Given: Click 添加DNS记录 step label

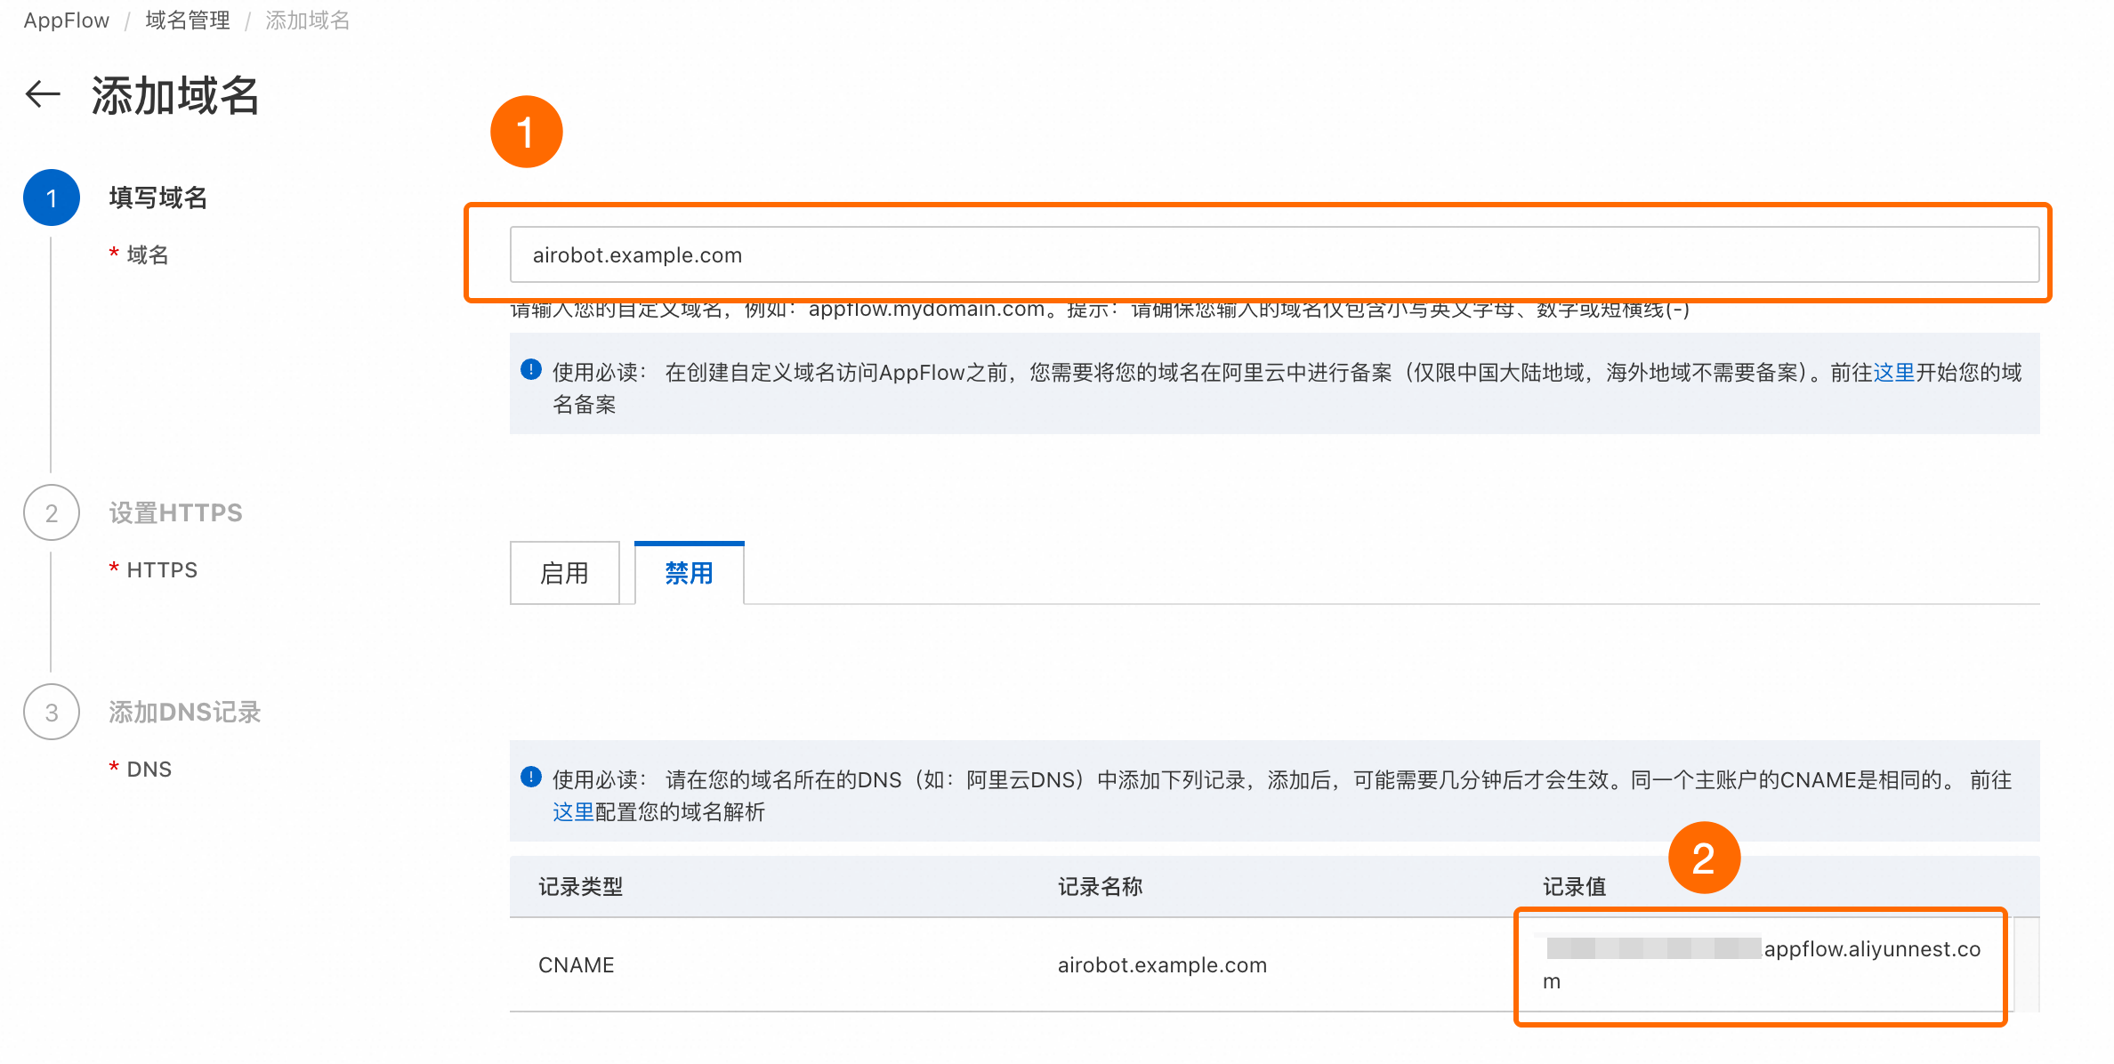Looking at the screenshot, I should point(185,713).
